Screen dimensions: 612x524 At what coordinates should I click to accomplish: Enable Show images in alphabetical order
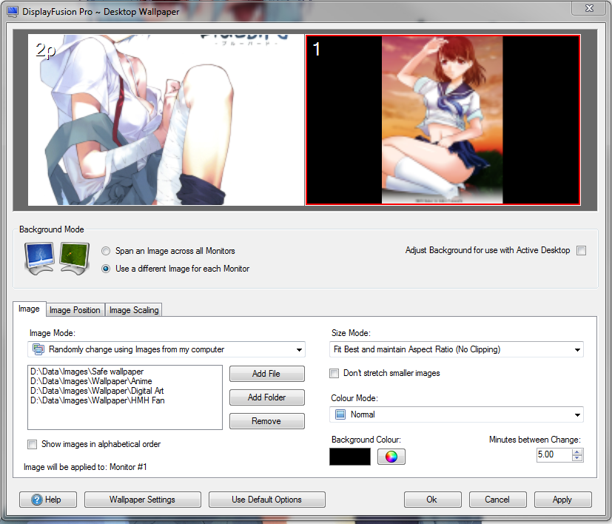33,445
